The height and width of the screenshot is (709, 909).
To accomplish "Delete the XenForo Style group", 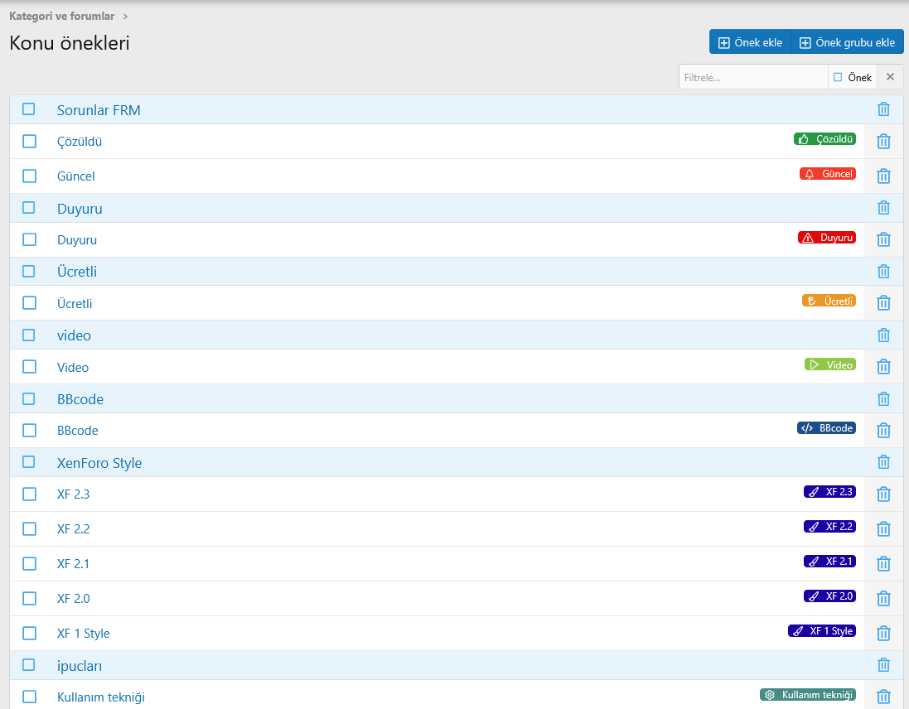I will pos(883,462).
